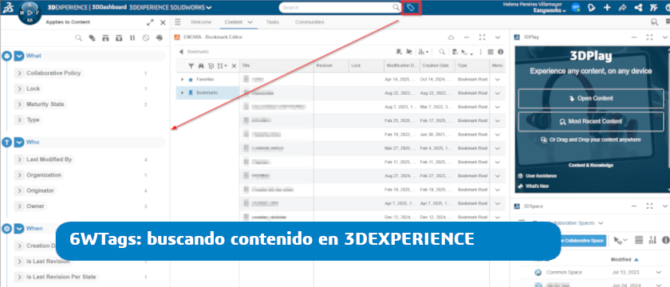Collapse the Who tag category
The height and width of the screenshot is (287, 670).
[x=18, y=142]
